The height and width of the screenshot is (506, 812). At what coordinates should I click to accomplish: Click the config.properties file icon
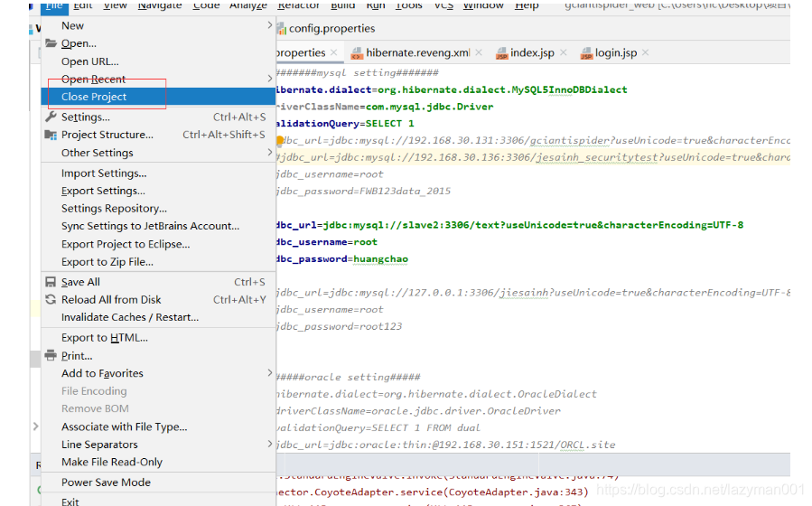(x=282, y=29)
